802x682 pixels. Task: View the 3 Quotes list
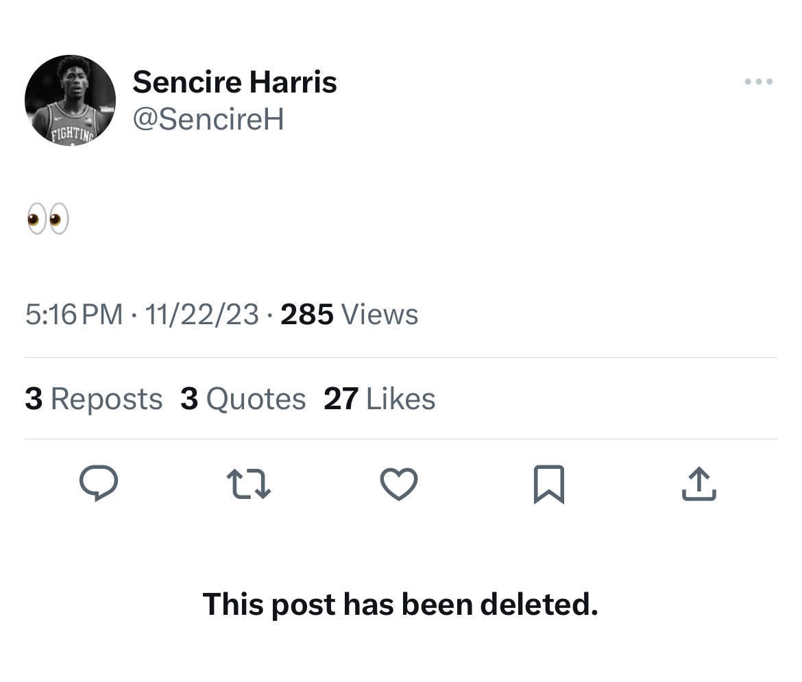243,399
